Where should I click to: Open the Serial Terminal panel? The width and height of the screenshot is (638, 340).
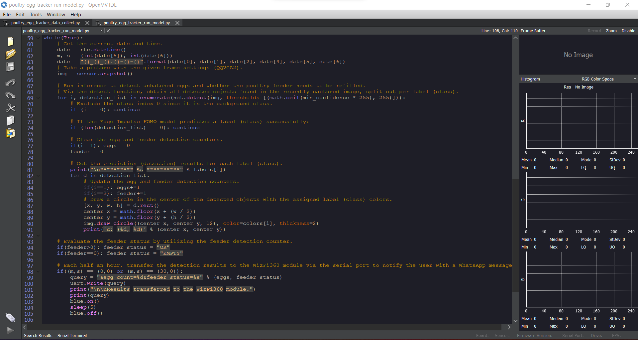tap(72, 335)
